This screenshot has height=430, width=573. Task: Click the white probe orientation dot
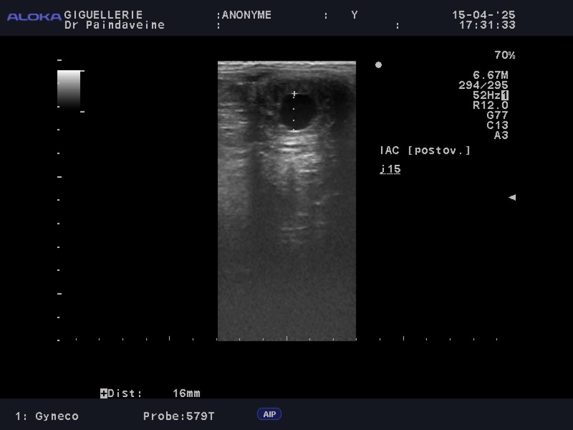[378, 65]
